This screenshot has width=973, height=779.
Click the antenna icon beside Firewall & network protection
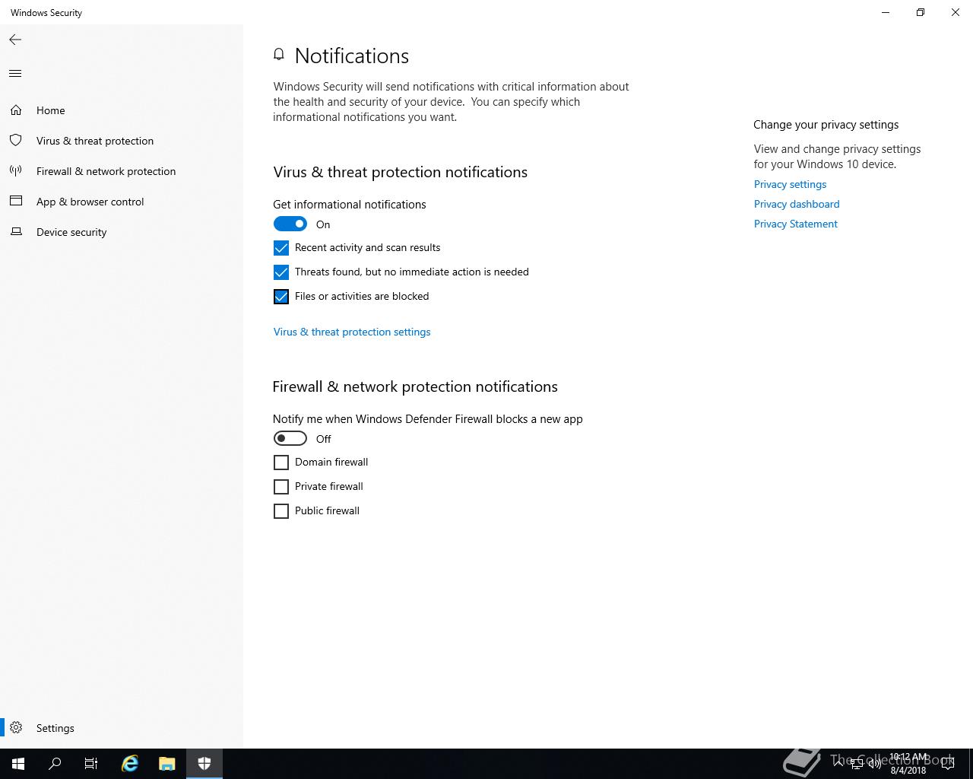[x=15, y=171]
